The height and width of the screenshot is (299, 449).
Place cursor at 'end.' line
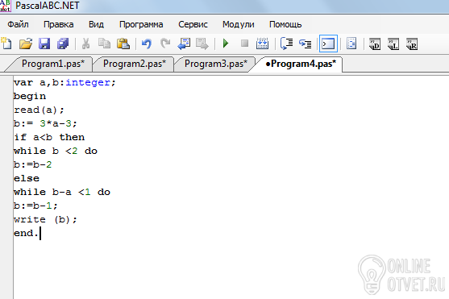click(x=26, y=233)
